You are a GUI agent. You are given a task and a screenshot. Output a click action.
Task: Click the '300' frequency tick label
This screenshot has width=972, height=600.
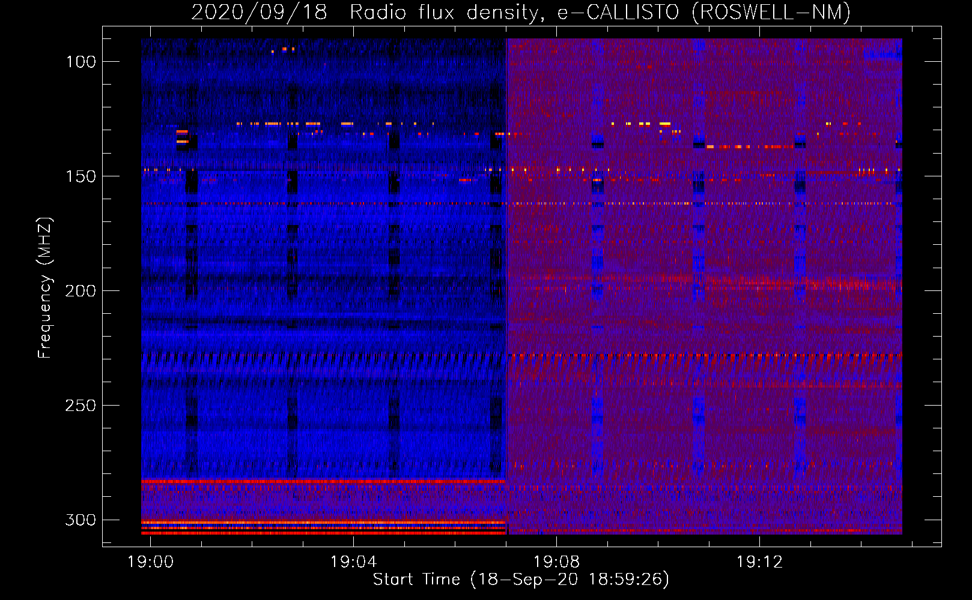tap(80, 520)
